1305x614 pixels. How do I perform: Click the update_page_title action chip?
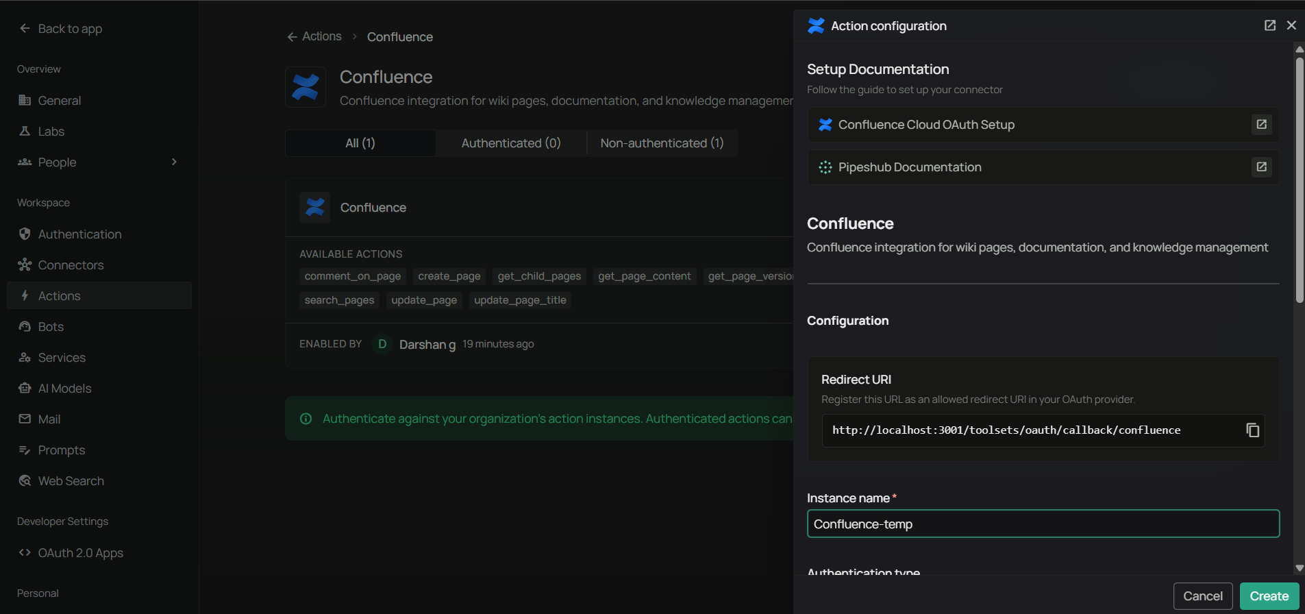coord(520,300)
